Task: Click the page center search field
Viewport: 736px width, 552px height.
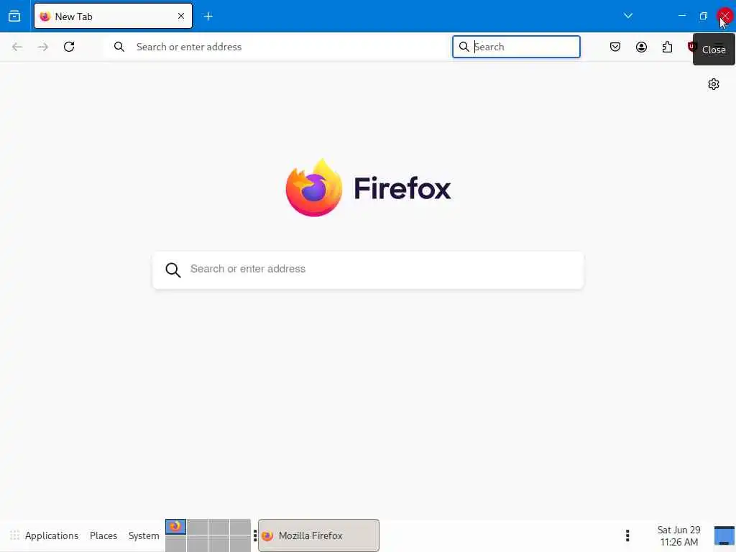Action: point(368,270)
